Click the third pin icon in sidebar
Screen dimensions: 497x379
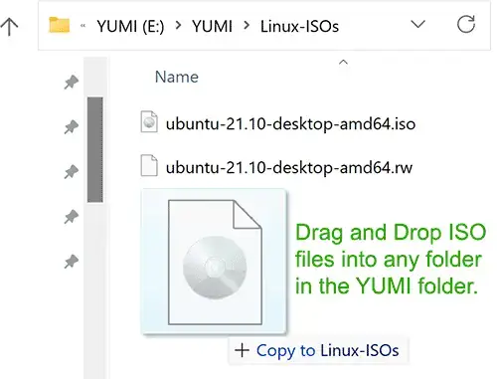pos(72,172)
